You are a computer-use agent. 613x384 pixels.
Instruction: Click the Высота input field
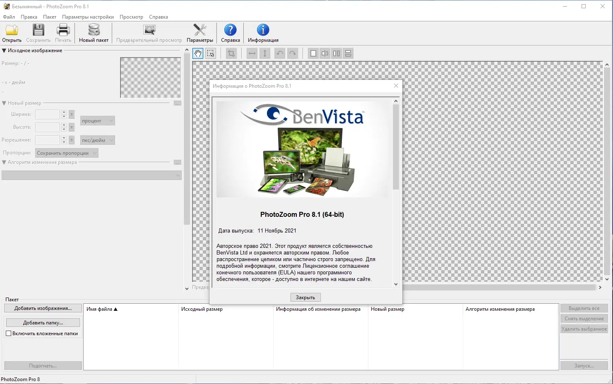48,127
